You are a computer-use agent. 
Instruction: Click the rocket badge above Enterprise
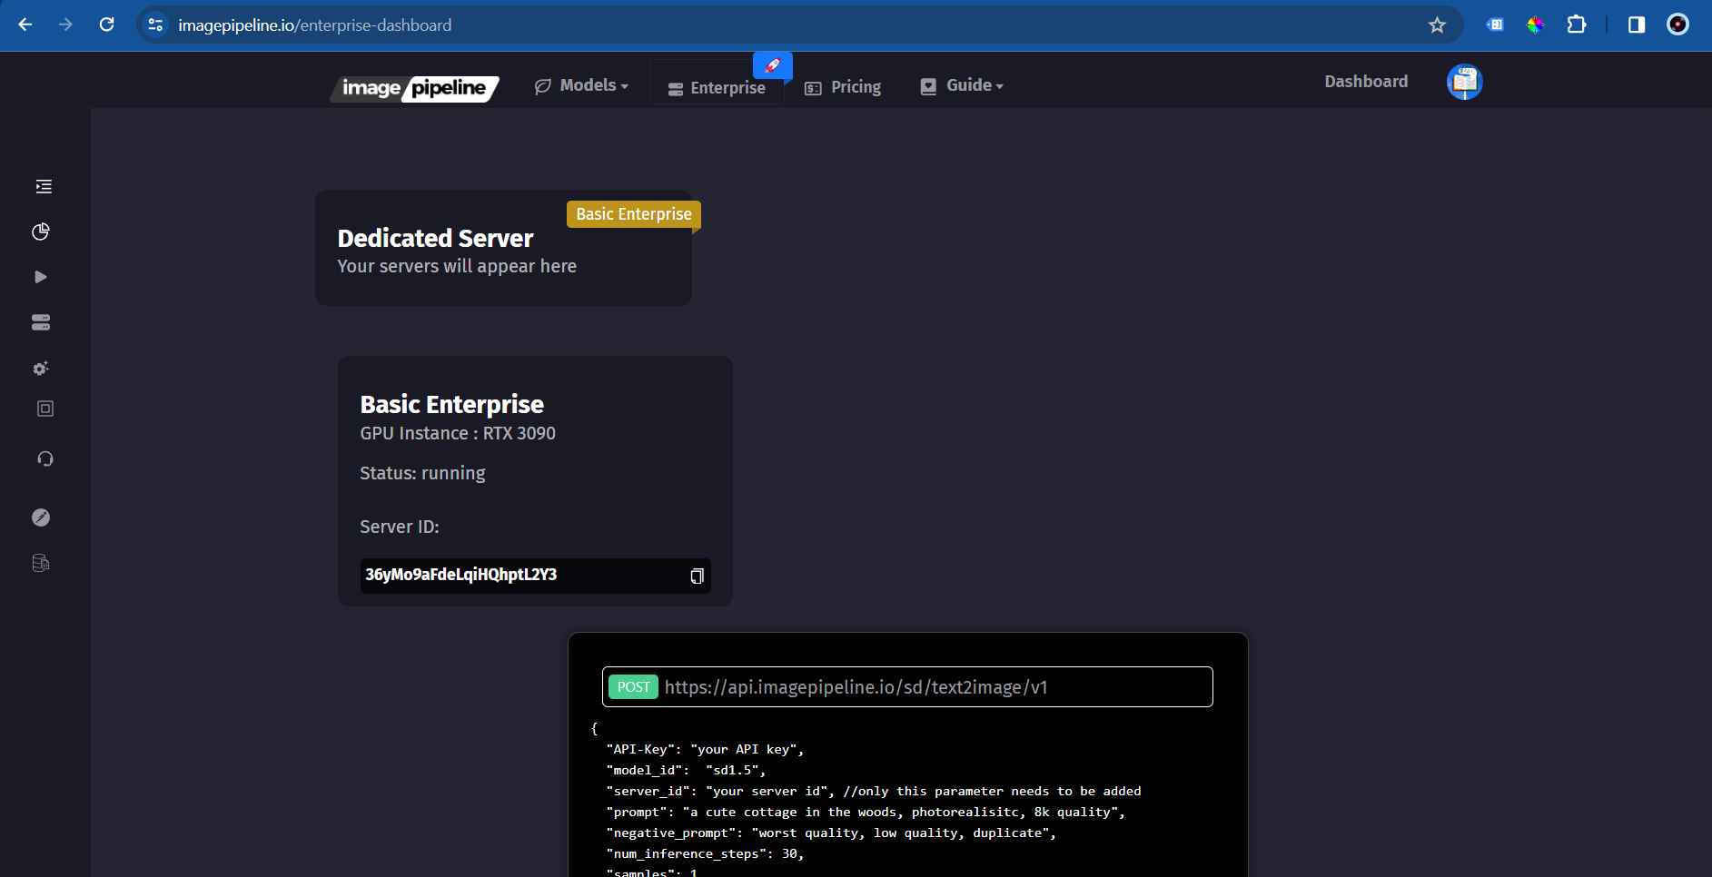pyautogui.click(x=773, y=65)
